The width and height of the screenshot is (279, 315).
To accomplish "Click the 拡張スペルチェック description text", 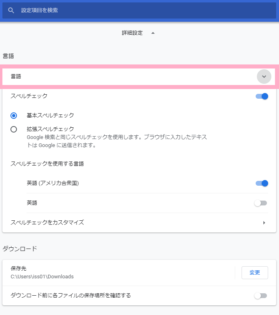I will pyautogui.click(x=117, y=141).
